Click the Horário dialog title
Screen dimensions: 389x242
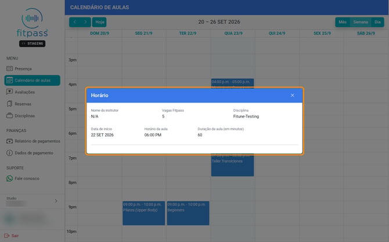(99, 96)
